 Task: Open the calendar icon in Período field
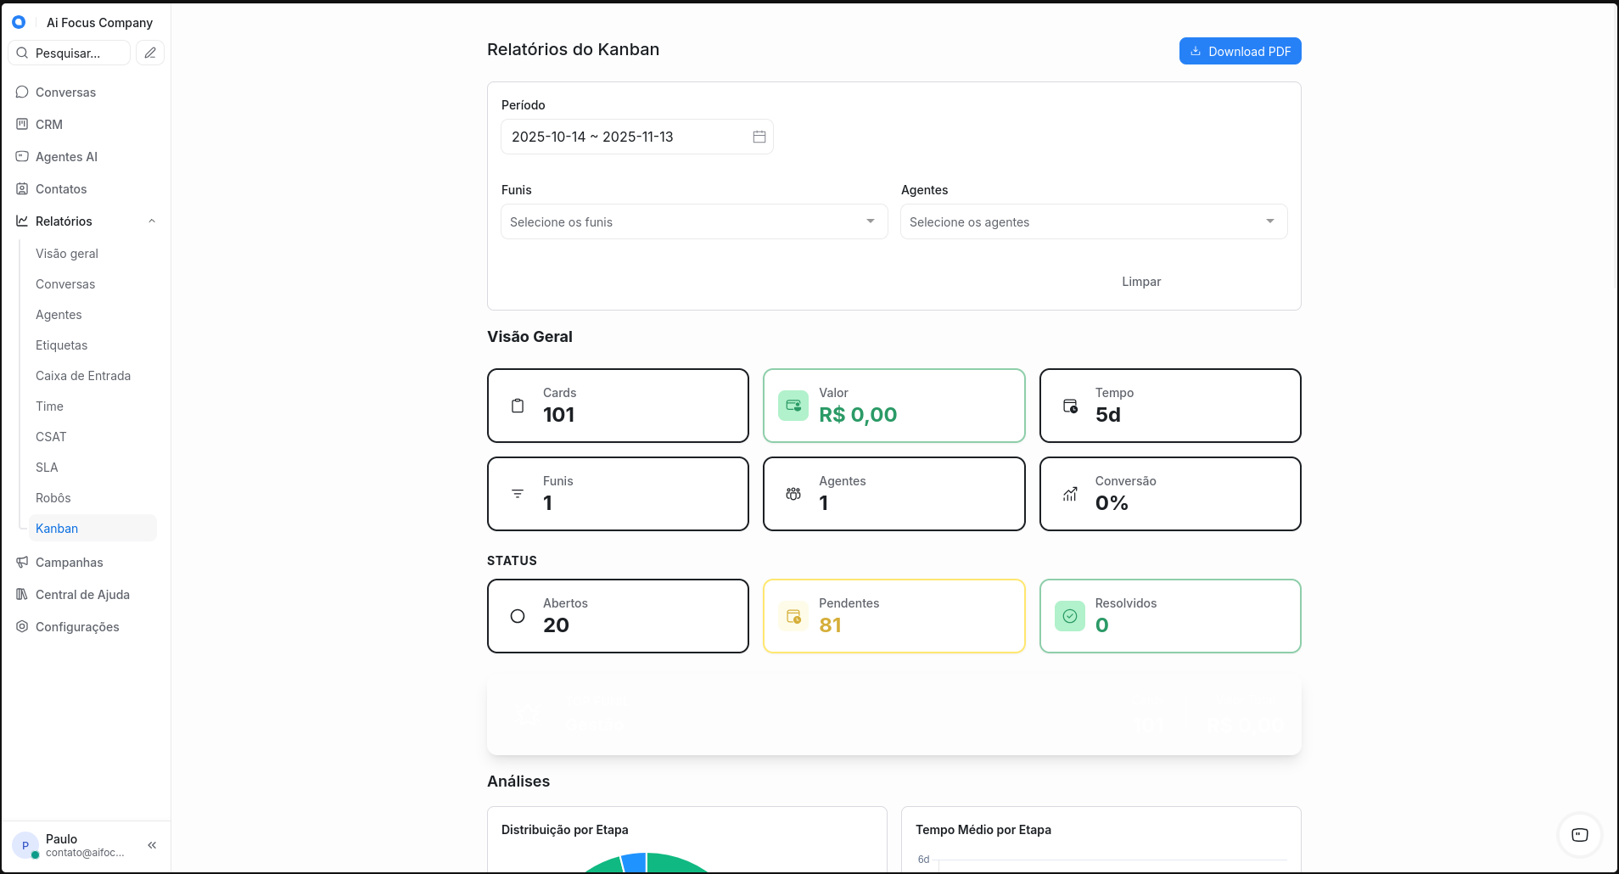[759, 136]
